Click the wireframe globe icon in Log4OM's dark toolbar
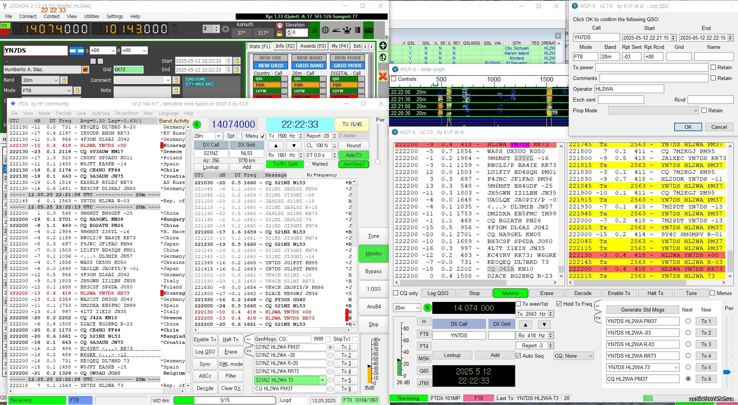The height and width of the screenshot is (405, 738). (325, 30)
